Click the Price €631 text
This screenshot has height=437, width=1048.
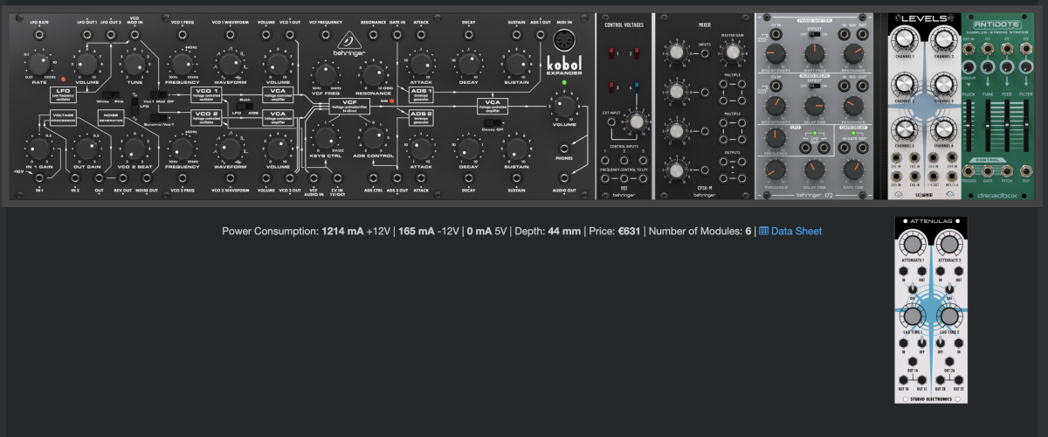coord(615,231)
